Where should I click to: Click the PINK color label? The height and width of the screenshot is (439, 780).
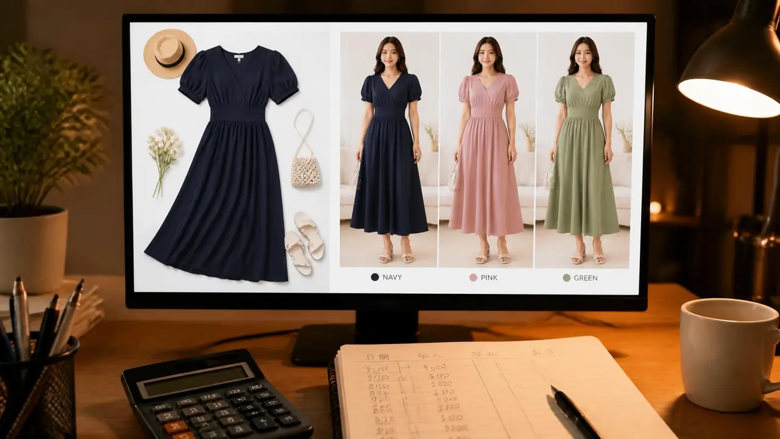pos(489,277)
